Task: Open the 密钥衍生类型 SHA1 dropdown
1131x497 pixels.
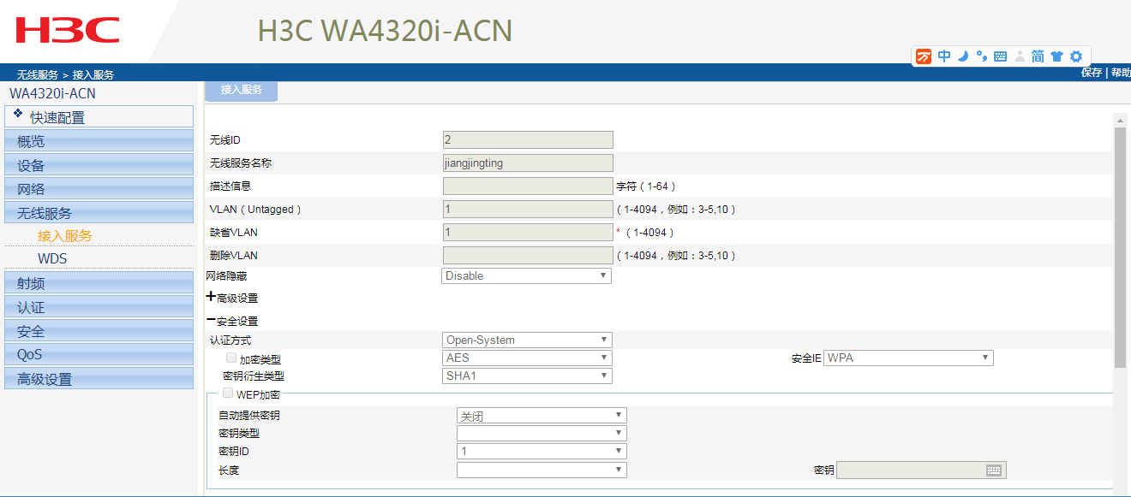Action: click(527, 376)
